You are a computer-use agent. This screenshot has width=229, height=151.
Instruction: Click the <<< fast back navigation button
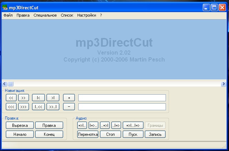(x=11, y=107)
